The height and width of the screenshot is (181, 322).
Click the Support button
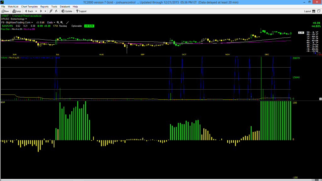81,11
